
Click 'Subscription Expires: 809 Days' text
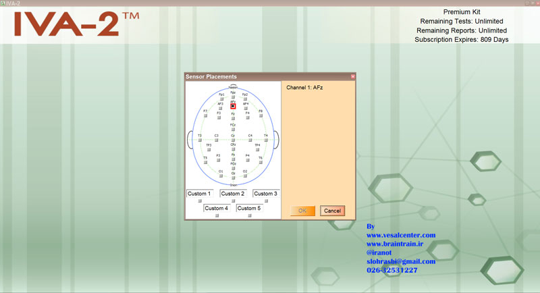coord(462,40)
